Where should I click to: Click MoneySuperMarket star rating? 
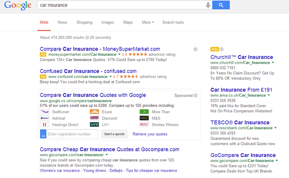click(x=138, y=54)
